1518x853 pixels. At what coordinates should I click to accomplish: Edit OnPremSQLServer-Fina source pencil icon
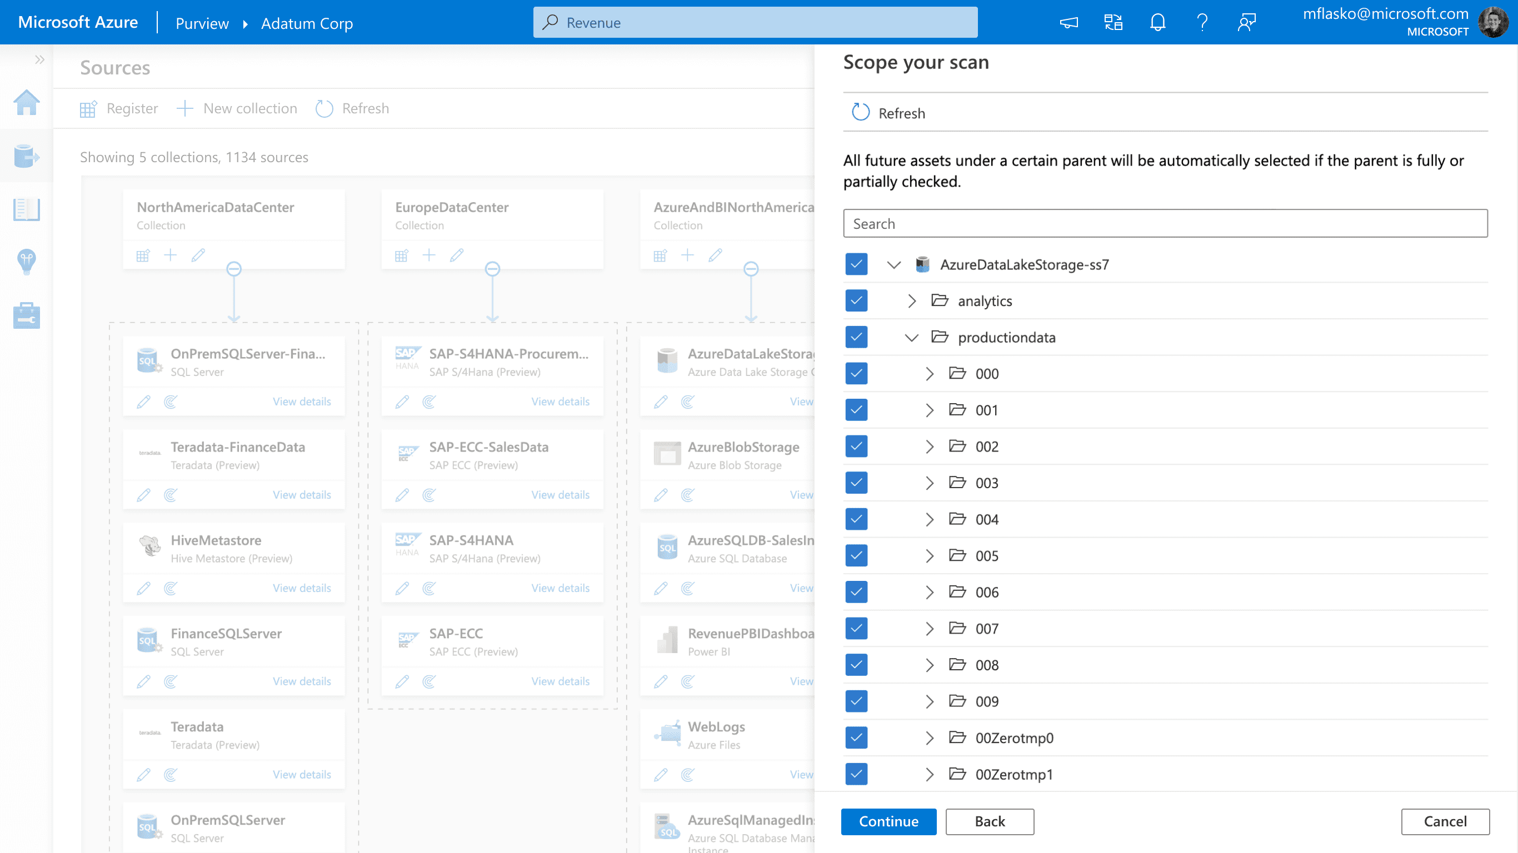coord(143,402)
